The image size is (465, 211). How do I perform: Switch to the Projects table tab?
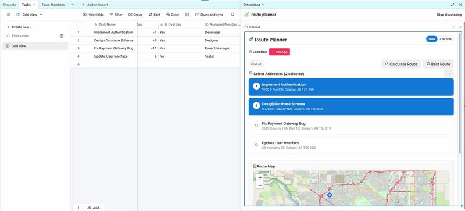coord(9,5)
